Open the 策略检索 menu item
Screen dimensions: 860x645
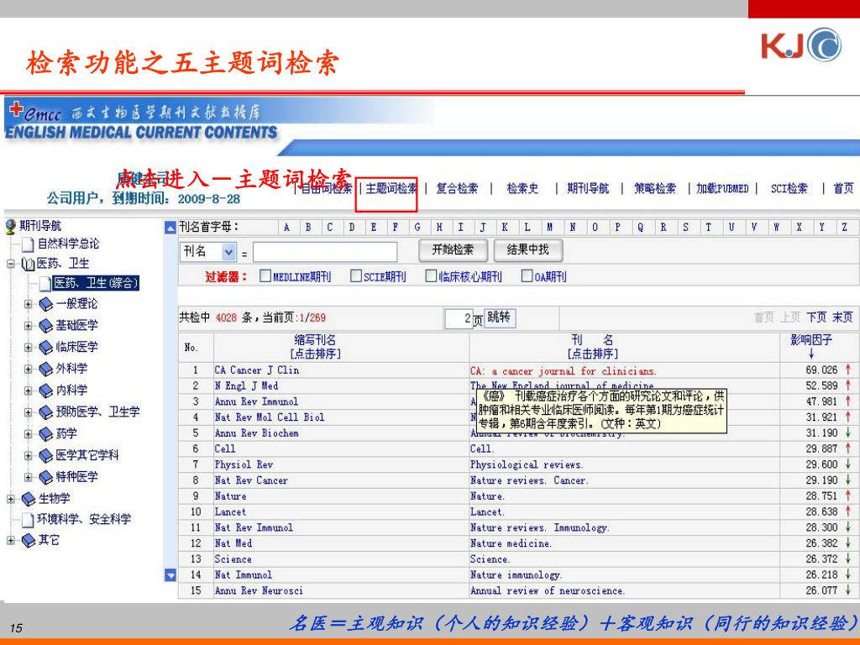coord(655,189)
